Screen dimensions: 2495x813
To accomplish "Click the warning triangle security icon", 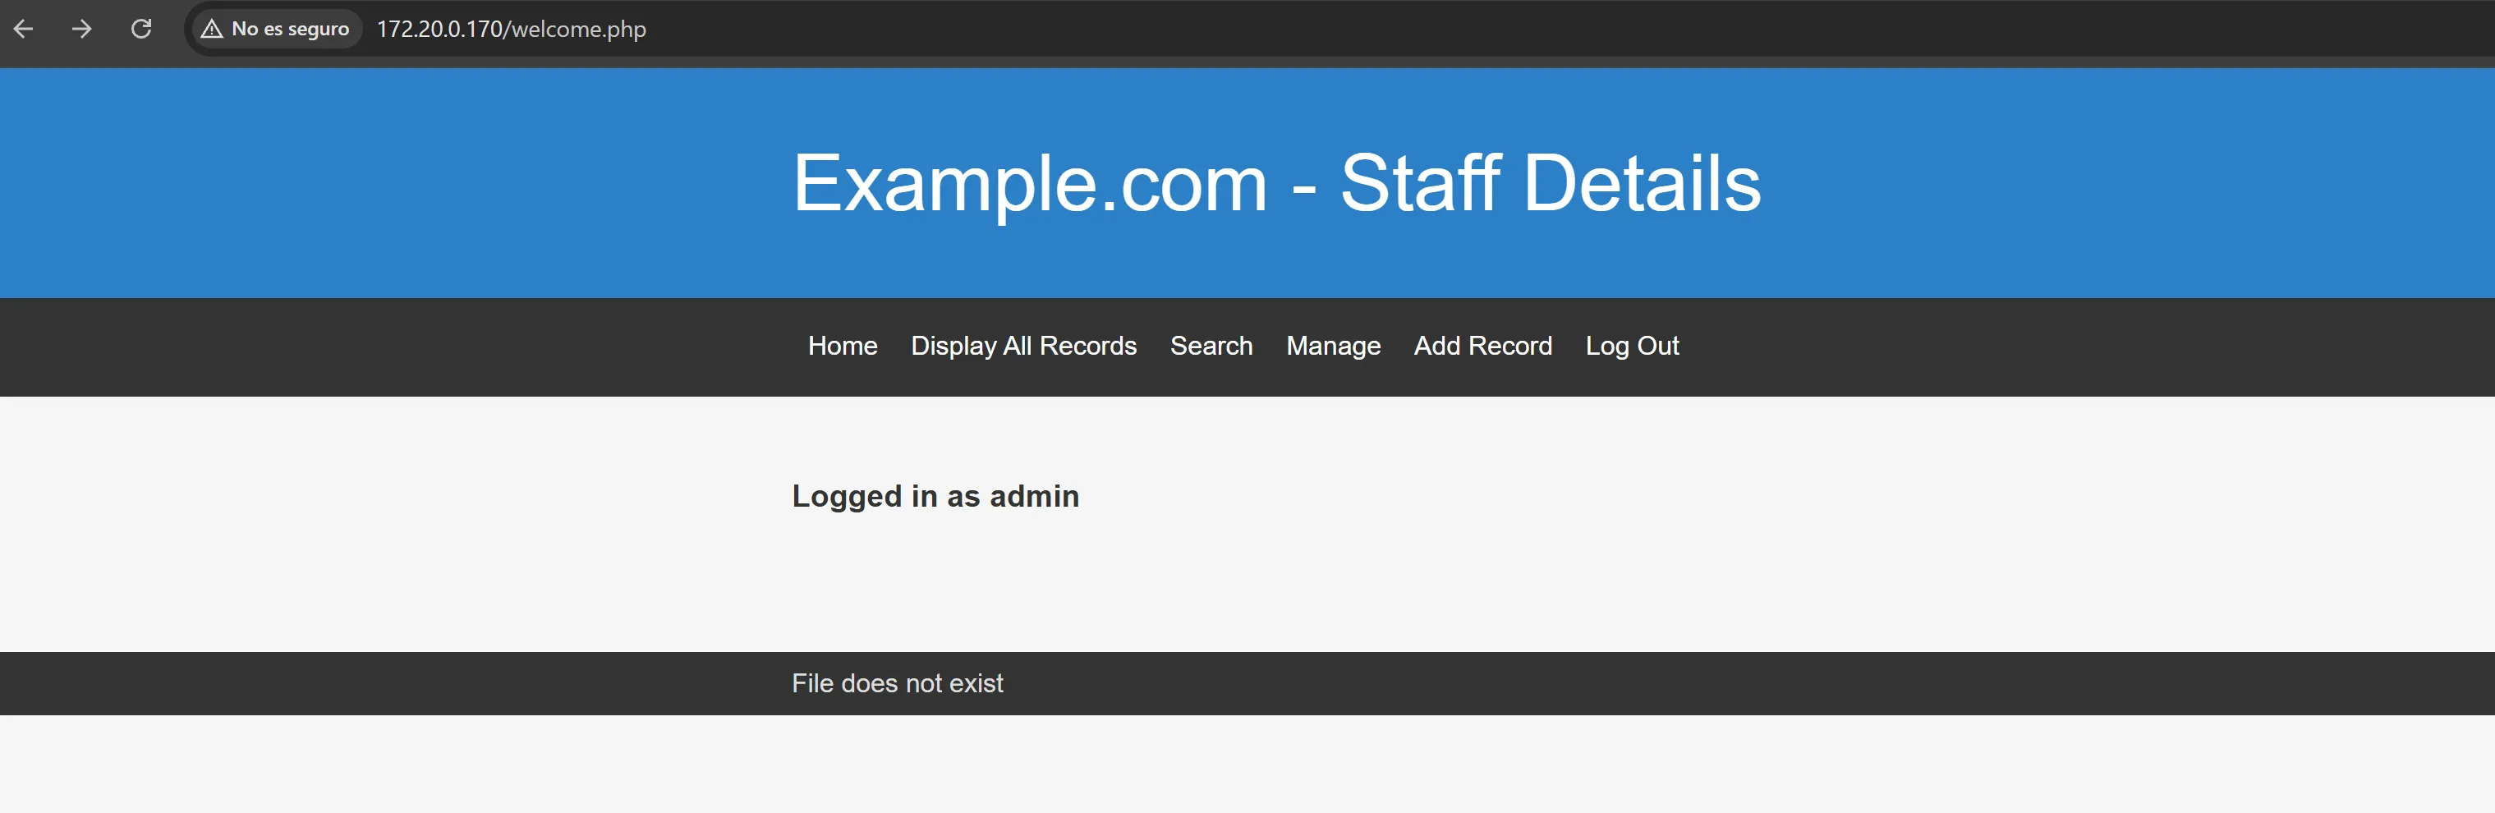I will click(211, 29).
